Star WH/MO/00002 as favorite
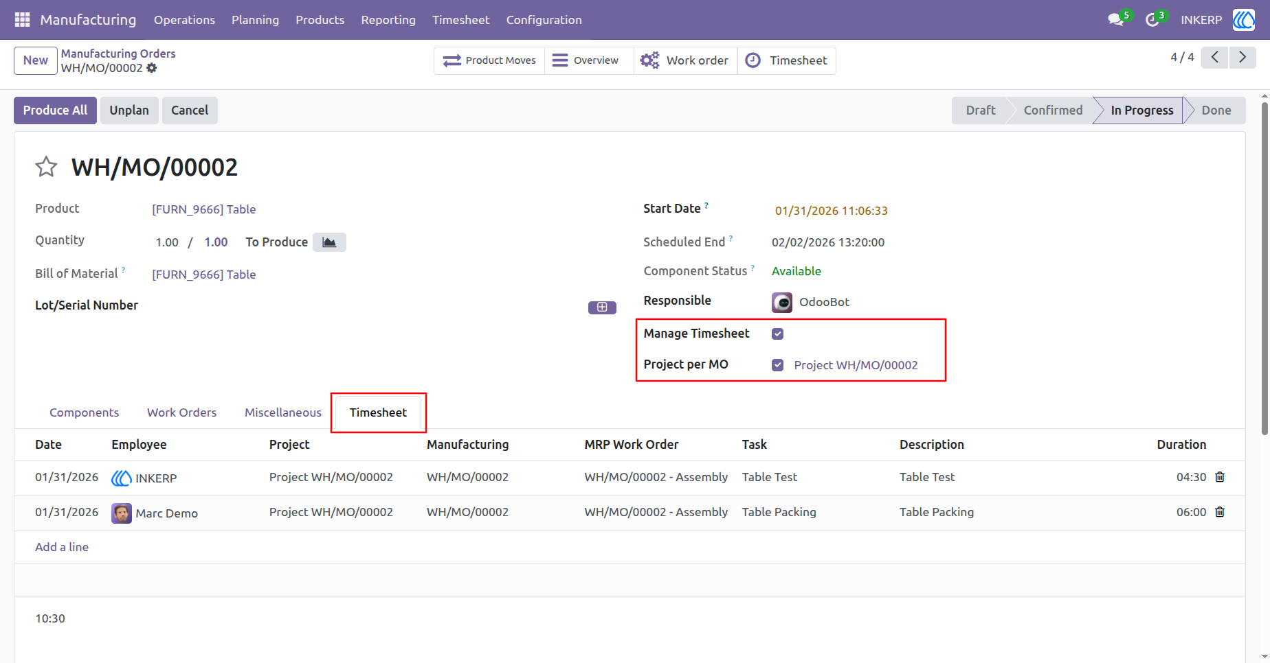The width and height of the screenshot is (1270, 663). click(46, 167)
